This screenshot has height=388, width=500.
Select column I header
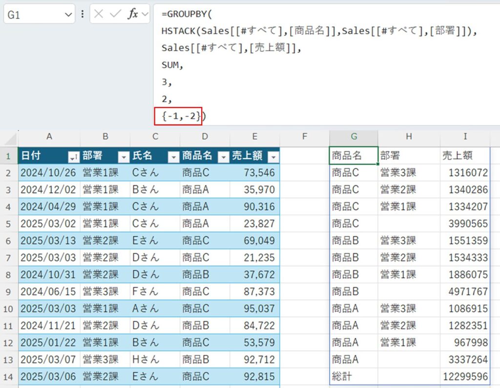(465, 137)
